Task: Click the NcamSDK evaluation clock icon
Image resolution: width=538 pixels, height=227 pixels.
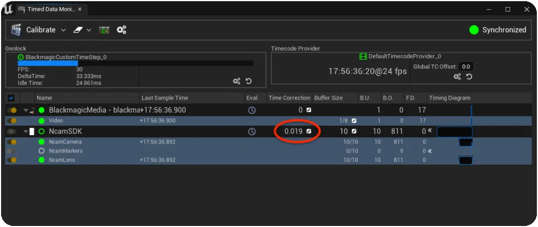Action: click(x=252, y=131)
